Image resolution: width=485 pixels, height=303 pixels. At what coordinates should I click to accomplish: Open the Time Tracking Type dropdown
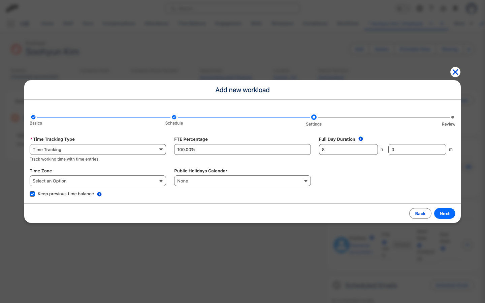[98, 149]
